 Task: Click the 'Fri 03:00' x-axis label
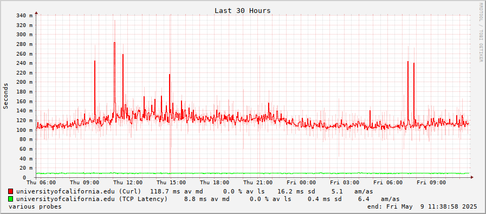pos(345,183)
